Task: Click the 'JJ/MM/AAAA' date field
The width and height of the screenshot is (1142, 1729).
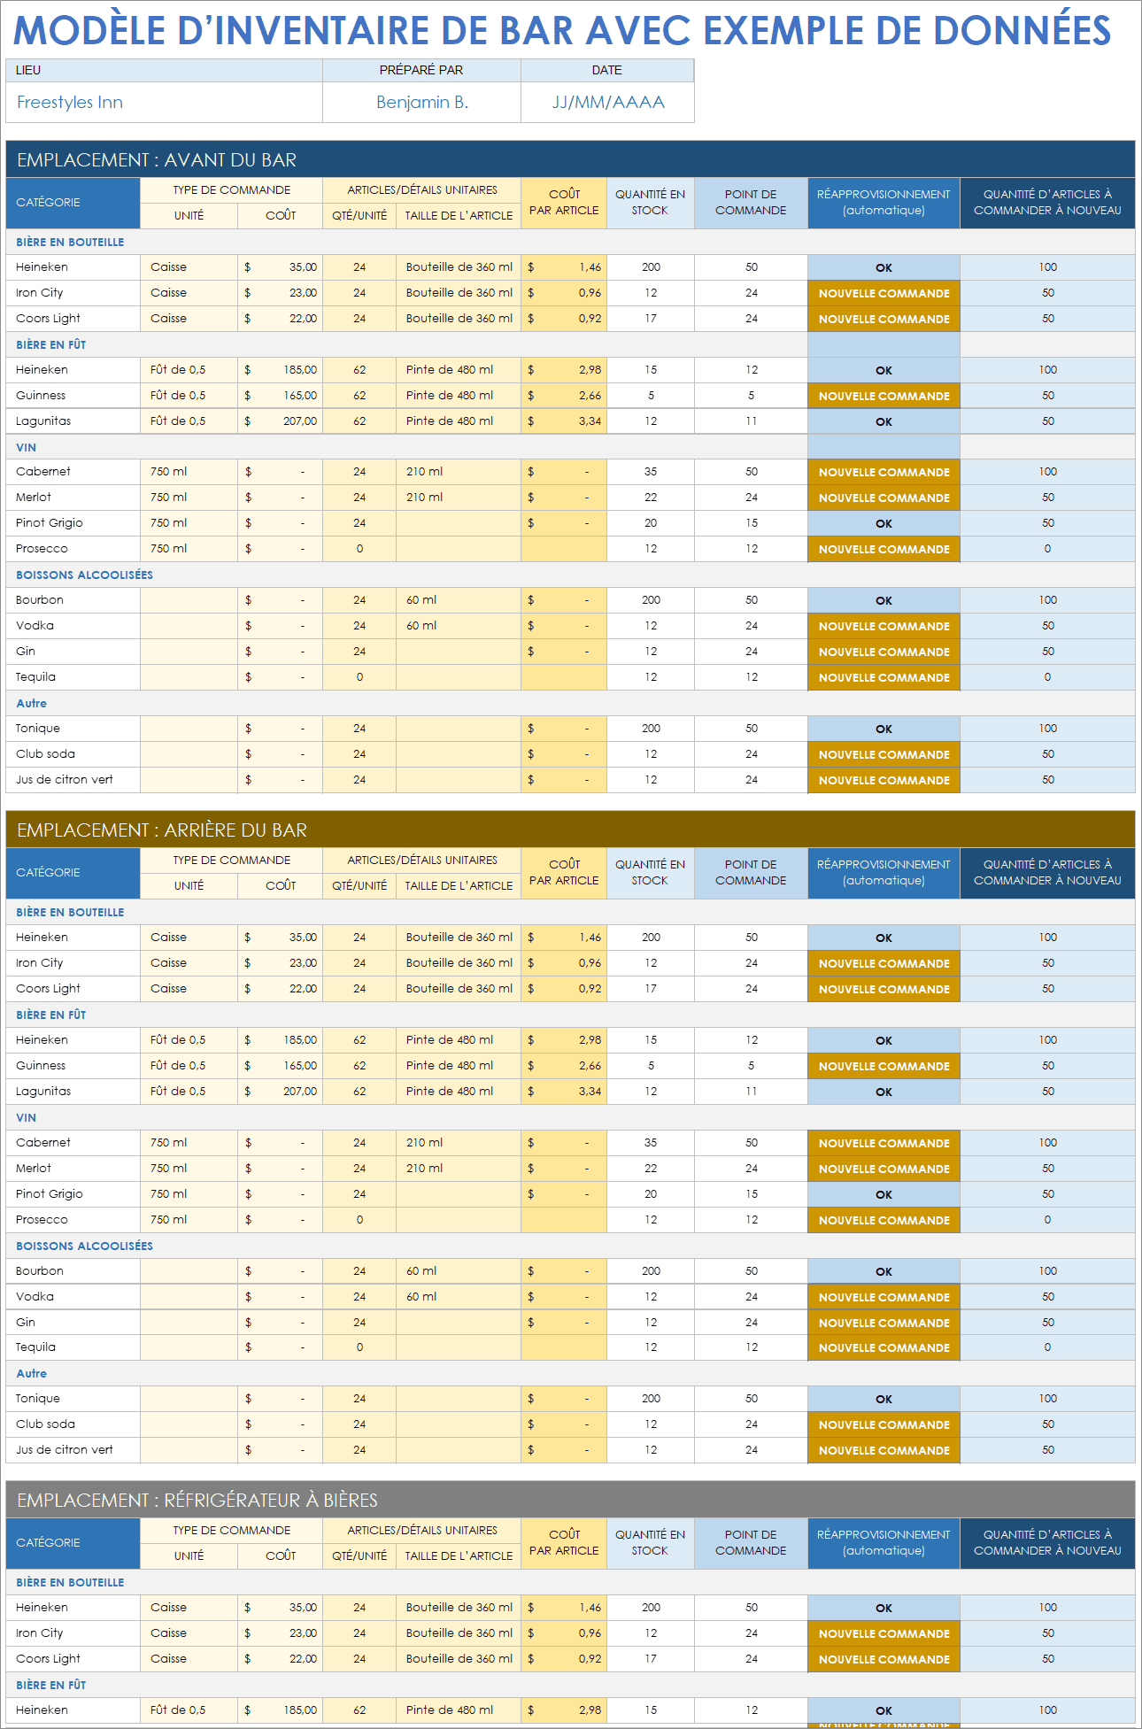Action: click(607, 103)
